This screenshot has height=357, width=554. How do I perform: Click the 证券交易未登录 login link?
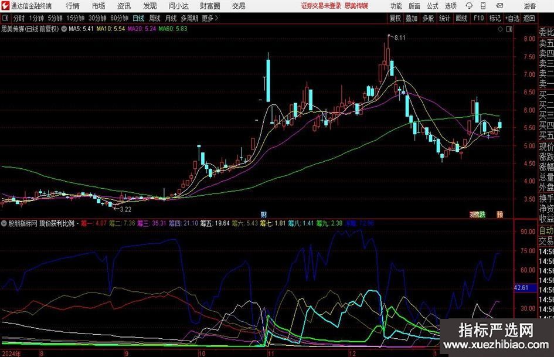pos(321,6)
